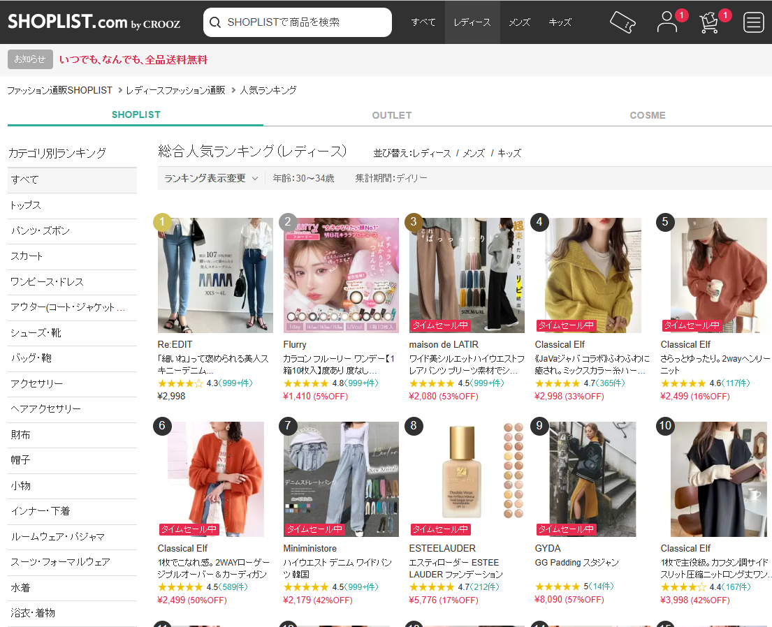Sort ranking by キッズ
This screenshot has height=627, width=772.
click(509, 153)
